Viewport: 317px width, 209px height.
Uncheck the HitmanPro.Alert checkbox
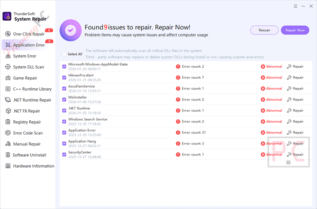pos(64,78)
